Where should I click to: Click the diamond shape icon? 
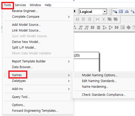pos(128,28)
